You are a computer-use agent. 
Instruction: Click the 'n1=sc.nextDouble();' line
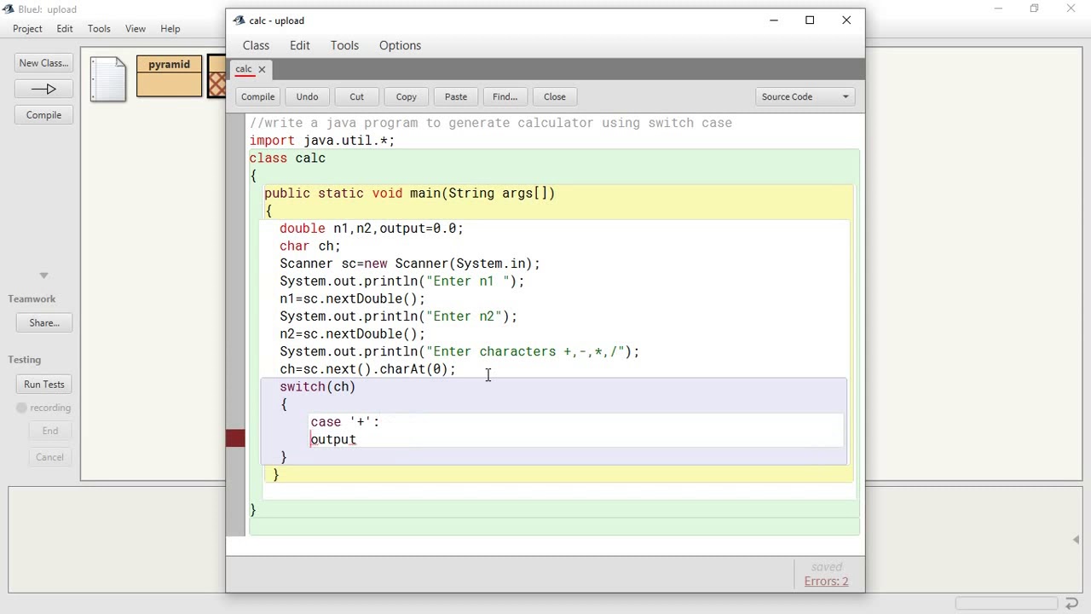tap(352, 299)
